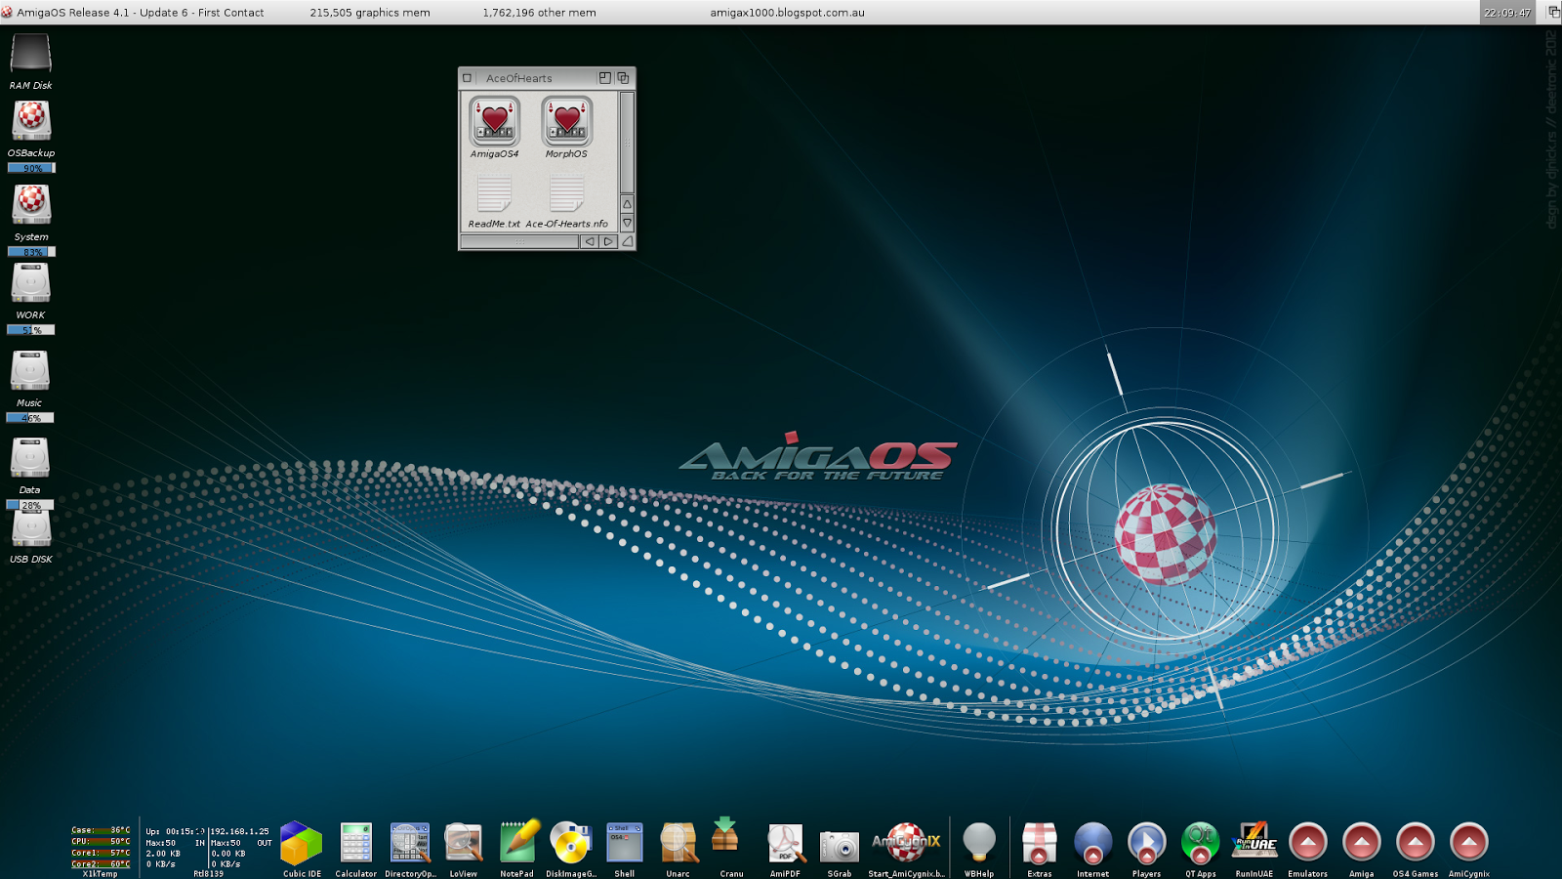
Task: Launch SGrab screen grabber from dock
Action: (839, 845)
